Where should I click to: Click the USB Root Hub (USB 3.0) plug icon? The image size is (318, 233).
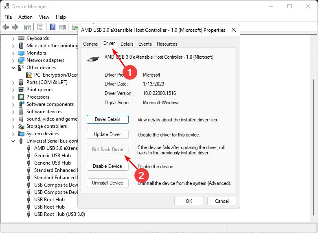[x=29, y=214]
